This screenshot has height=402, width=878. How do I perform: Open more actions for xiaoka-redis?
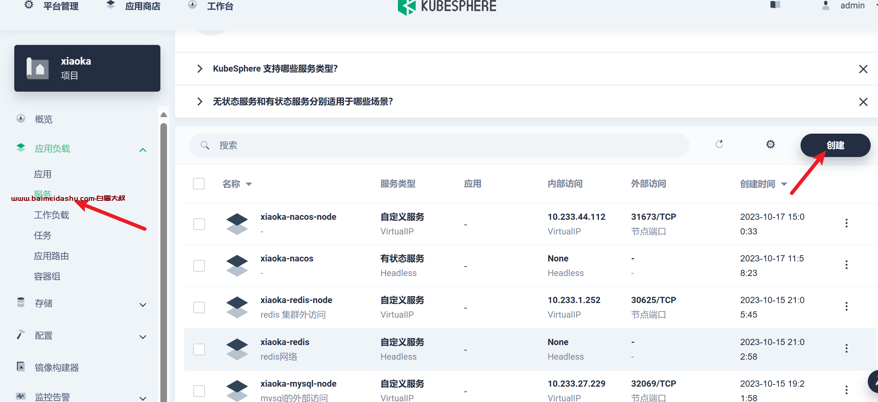846,348
